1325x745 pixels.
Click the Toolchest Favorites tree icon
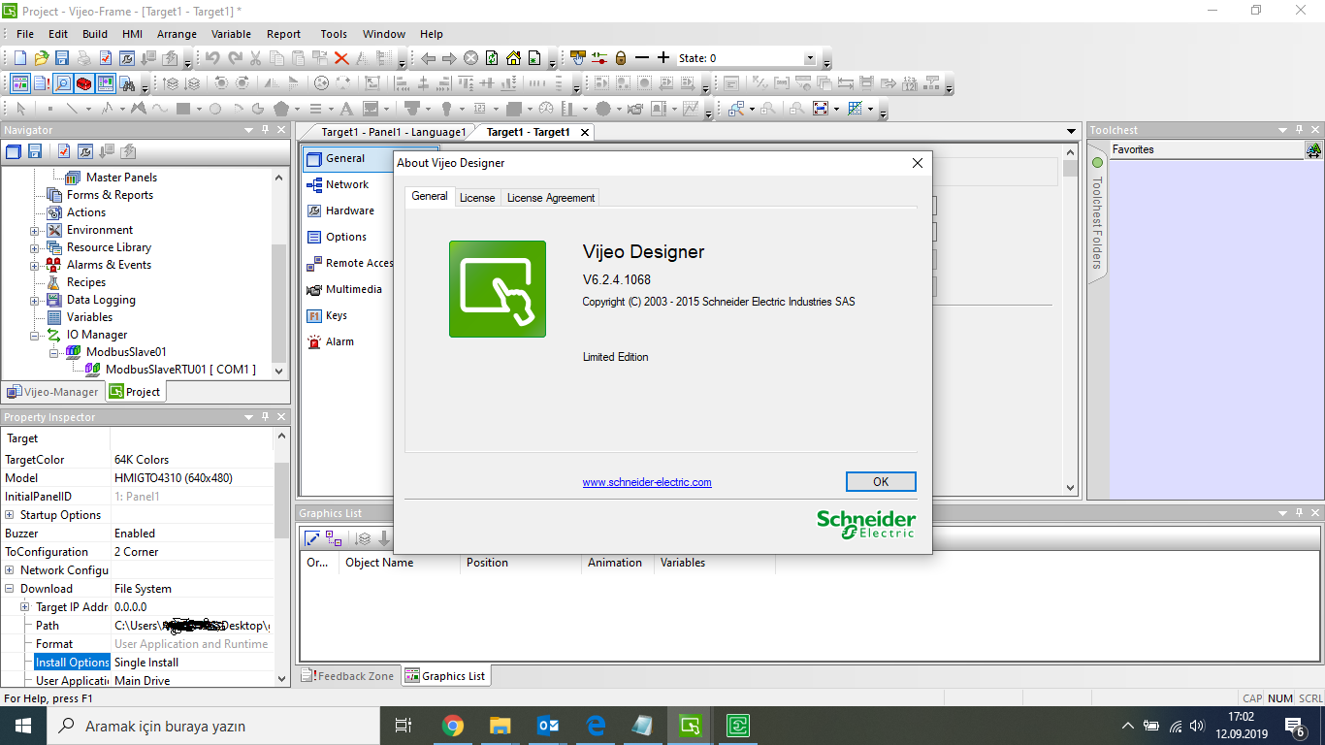pos(1313,149)
